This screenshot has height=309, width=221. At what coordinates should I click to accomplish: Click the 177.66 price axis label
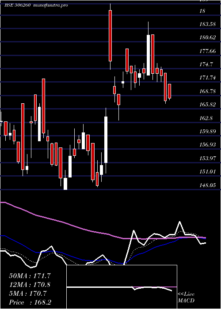(x=208, y=51)
